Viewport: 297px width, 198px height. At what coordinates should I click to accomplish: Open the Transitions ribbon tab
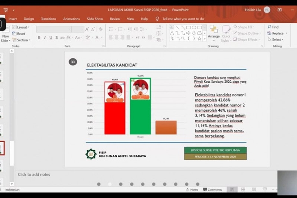click(x=48, y=19)
